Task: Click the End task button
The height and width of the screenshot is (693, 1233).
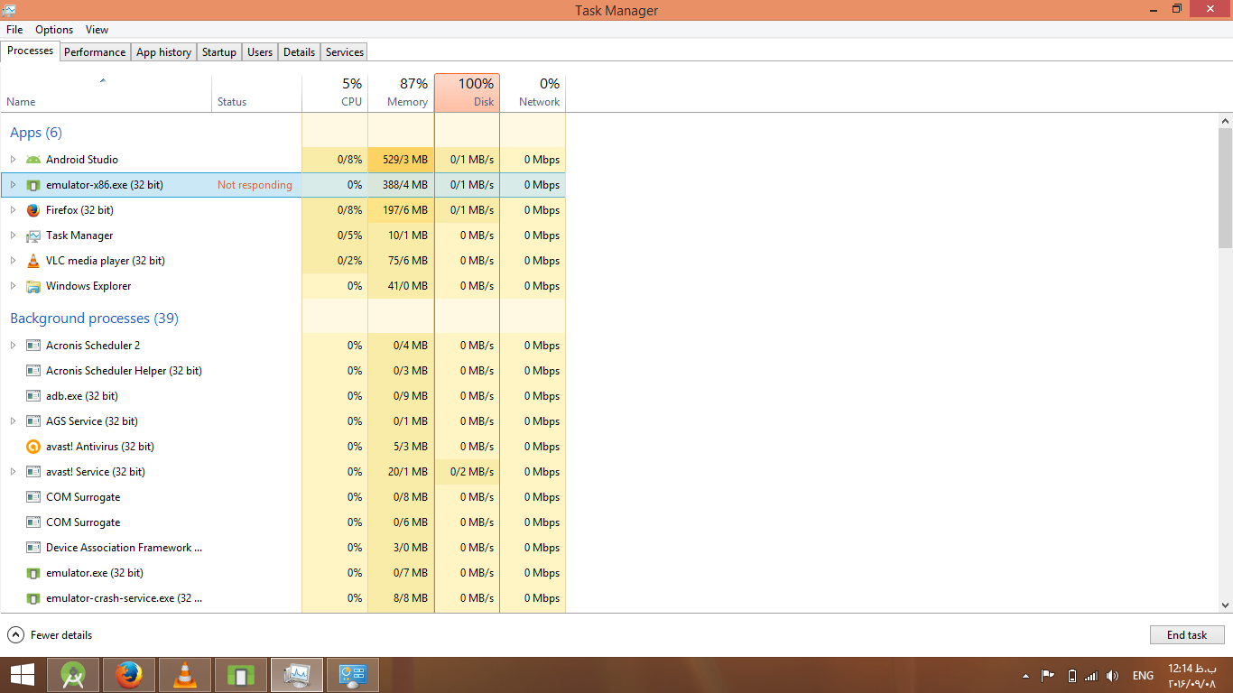Action: pos(1187,635)
